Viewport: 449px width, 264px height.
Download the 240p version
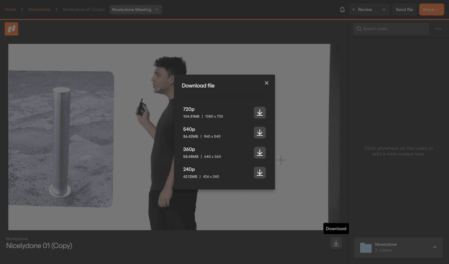tap(259, 172)
